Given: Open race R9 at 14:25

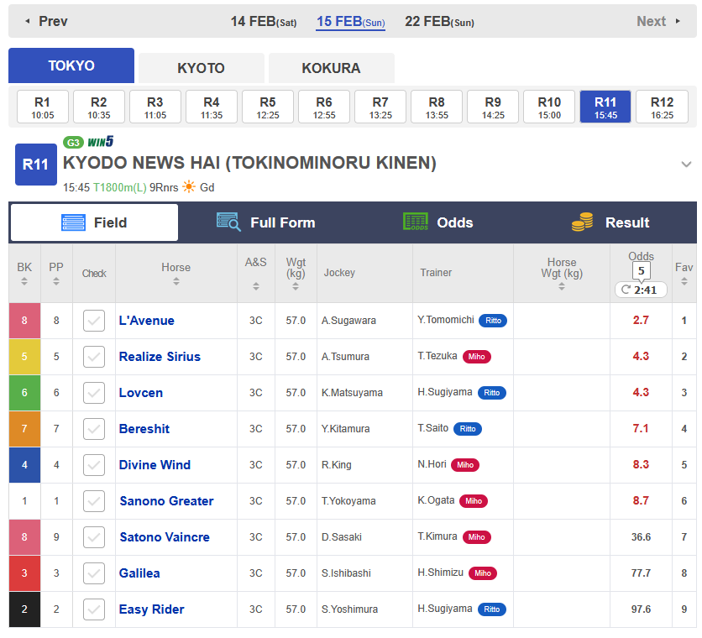Looking at the screenshot, I should [x=493, y=107].
